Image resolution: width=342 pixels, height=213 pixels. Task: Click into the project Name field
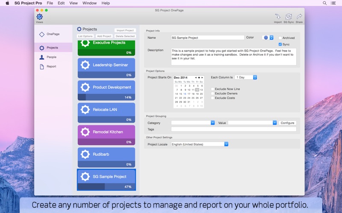pyautogui.click(x=208, y=37)
